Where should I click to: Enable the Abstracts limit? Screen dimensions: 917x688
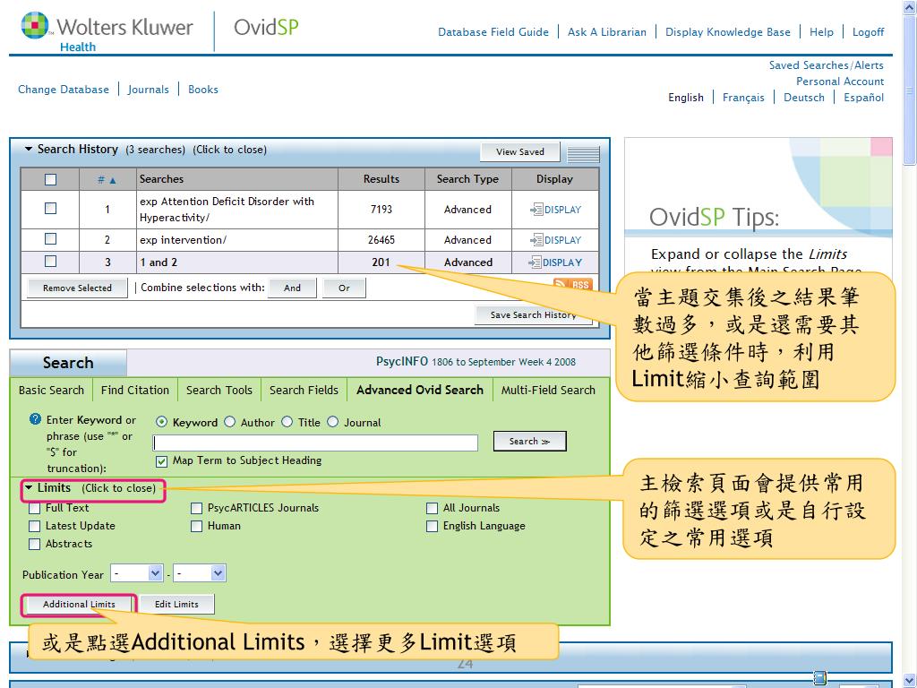[x=35, y=544]
